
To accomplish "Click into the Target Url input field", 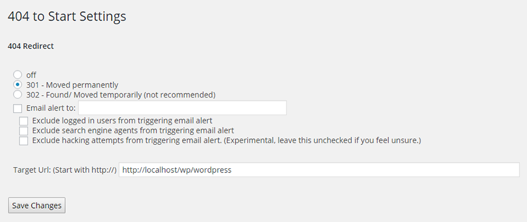I will (x=319, y=169).
